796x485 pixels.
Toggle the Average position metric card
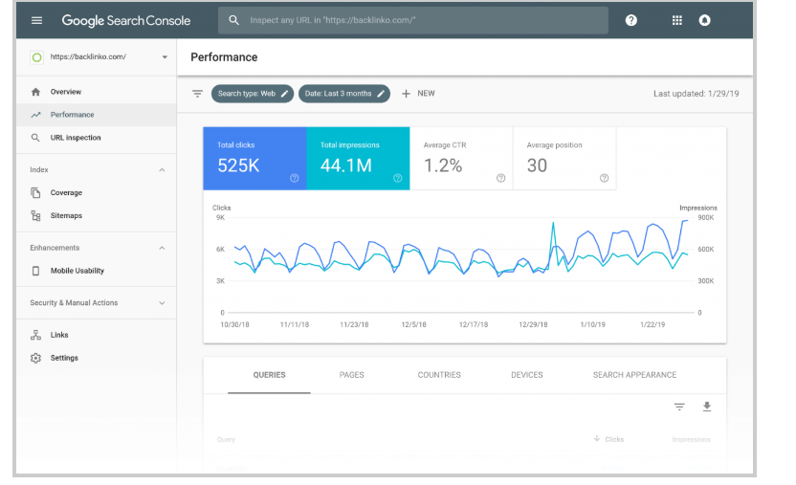pos(564,158)
